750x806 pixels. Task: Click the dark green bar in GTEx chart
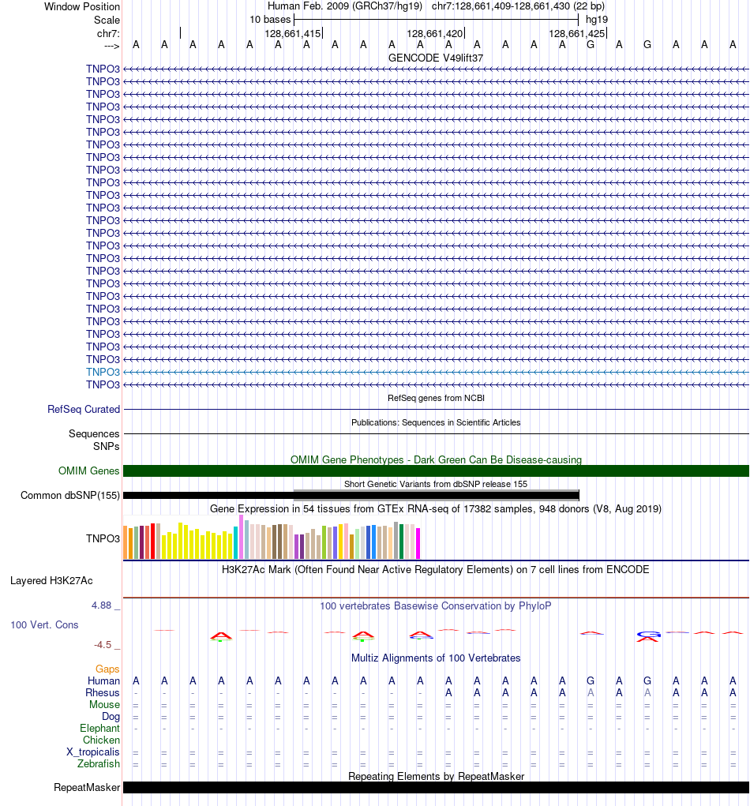coord(402,542)
